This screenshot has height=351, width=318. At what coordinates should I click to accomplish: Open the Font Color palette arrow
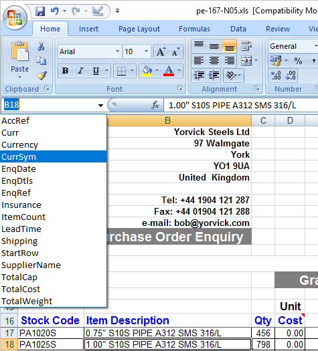point(179,71)
